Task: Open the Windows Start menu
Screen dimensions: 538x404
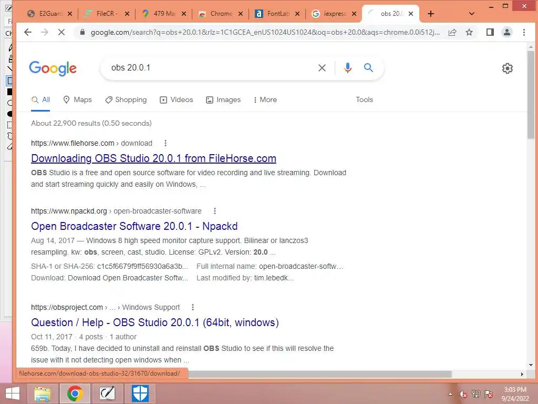Action: click(13, 393)
